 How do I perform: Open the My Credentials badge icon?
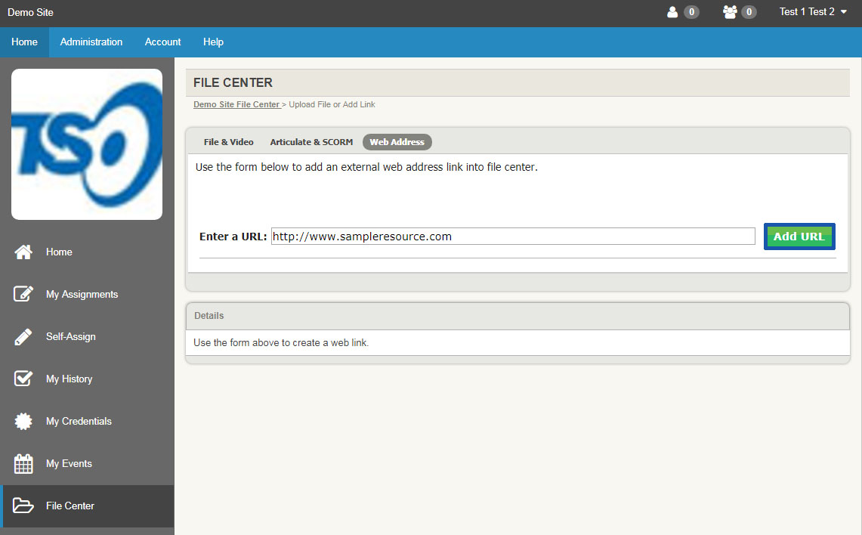(23, 422)
